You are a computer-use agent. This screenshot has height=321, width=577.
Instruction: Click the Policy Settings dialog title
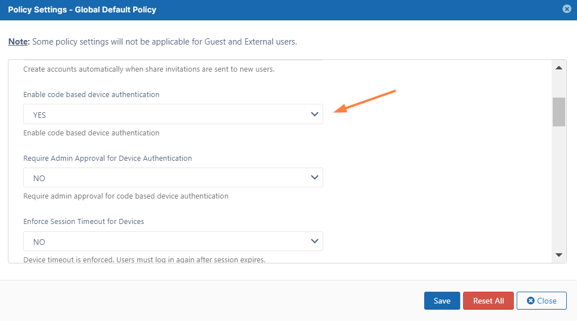[x=82, y=10]
